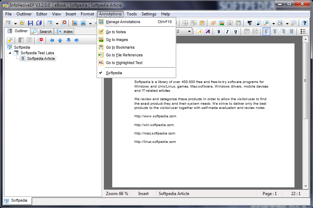Image resolution: width=313 pixels, height=208 pixels.
Task: Close document icon with red X
Action: pyautogui.click(x=64, y=23)
